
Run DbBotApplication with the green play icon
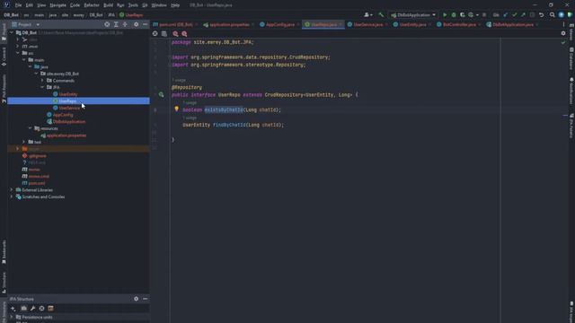coord(445,15)
